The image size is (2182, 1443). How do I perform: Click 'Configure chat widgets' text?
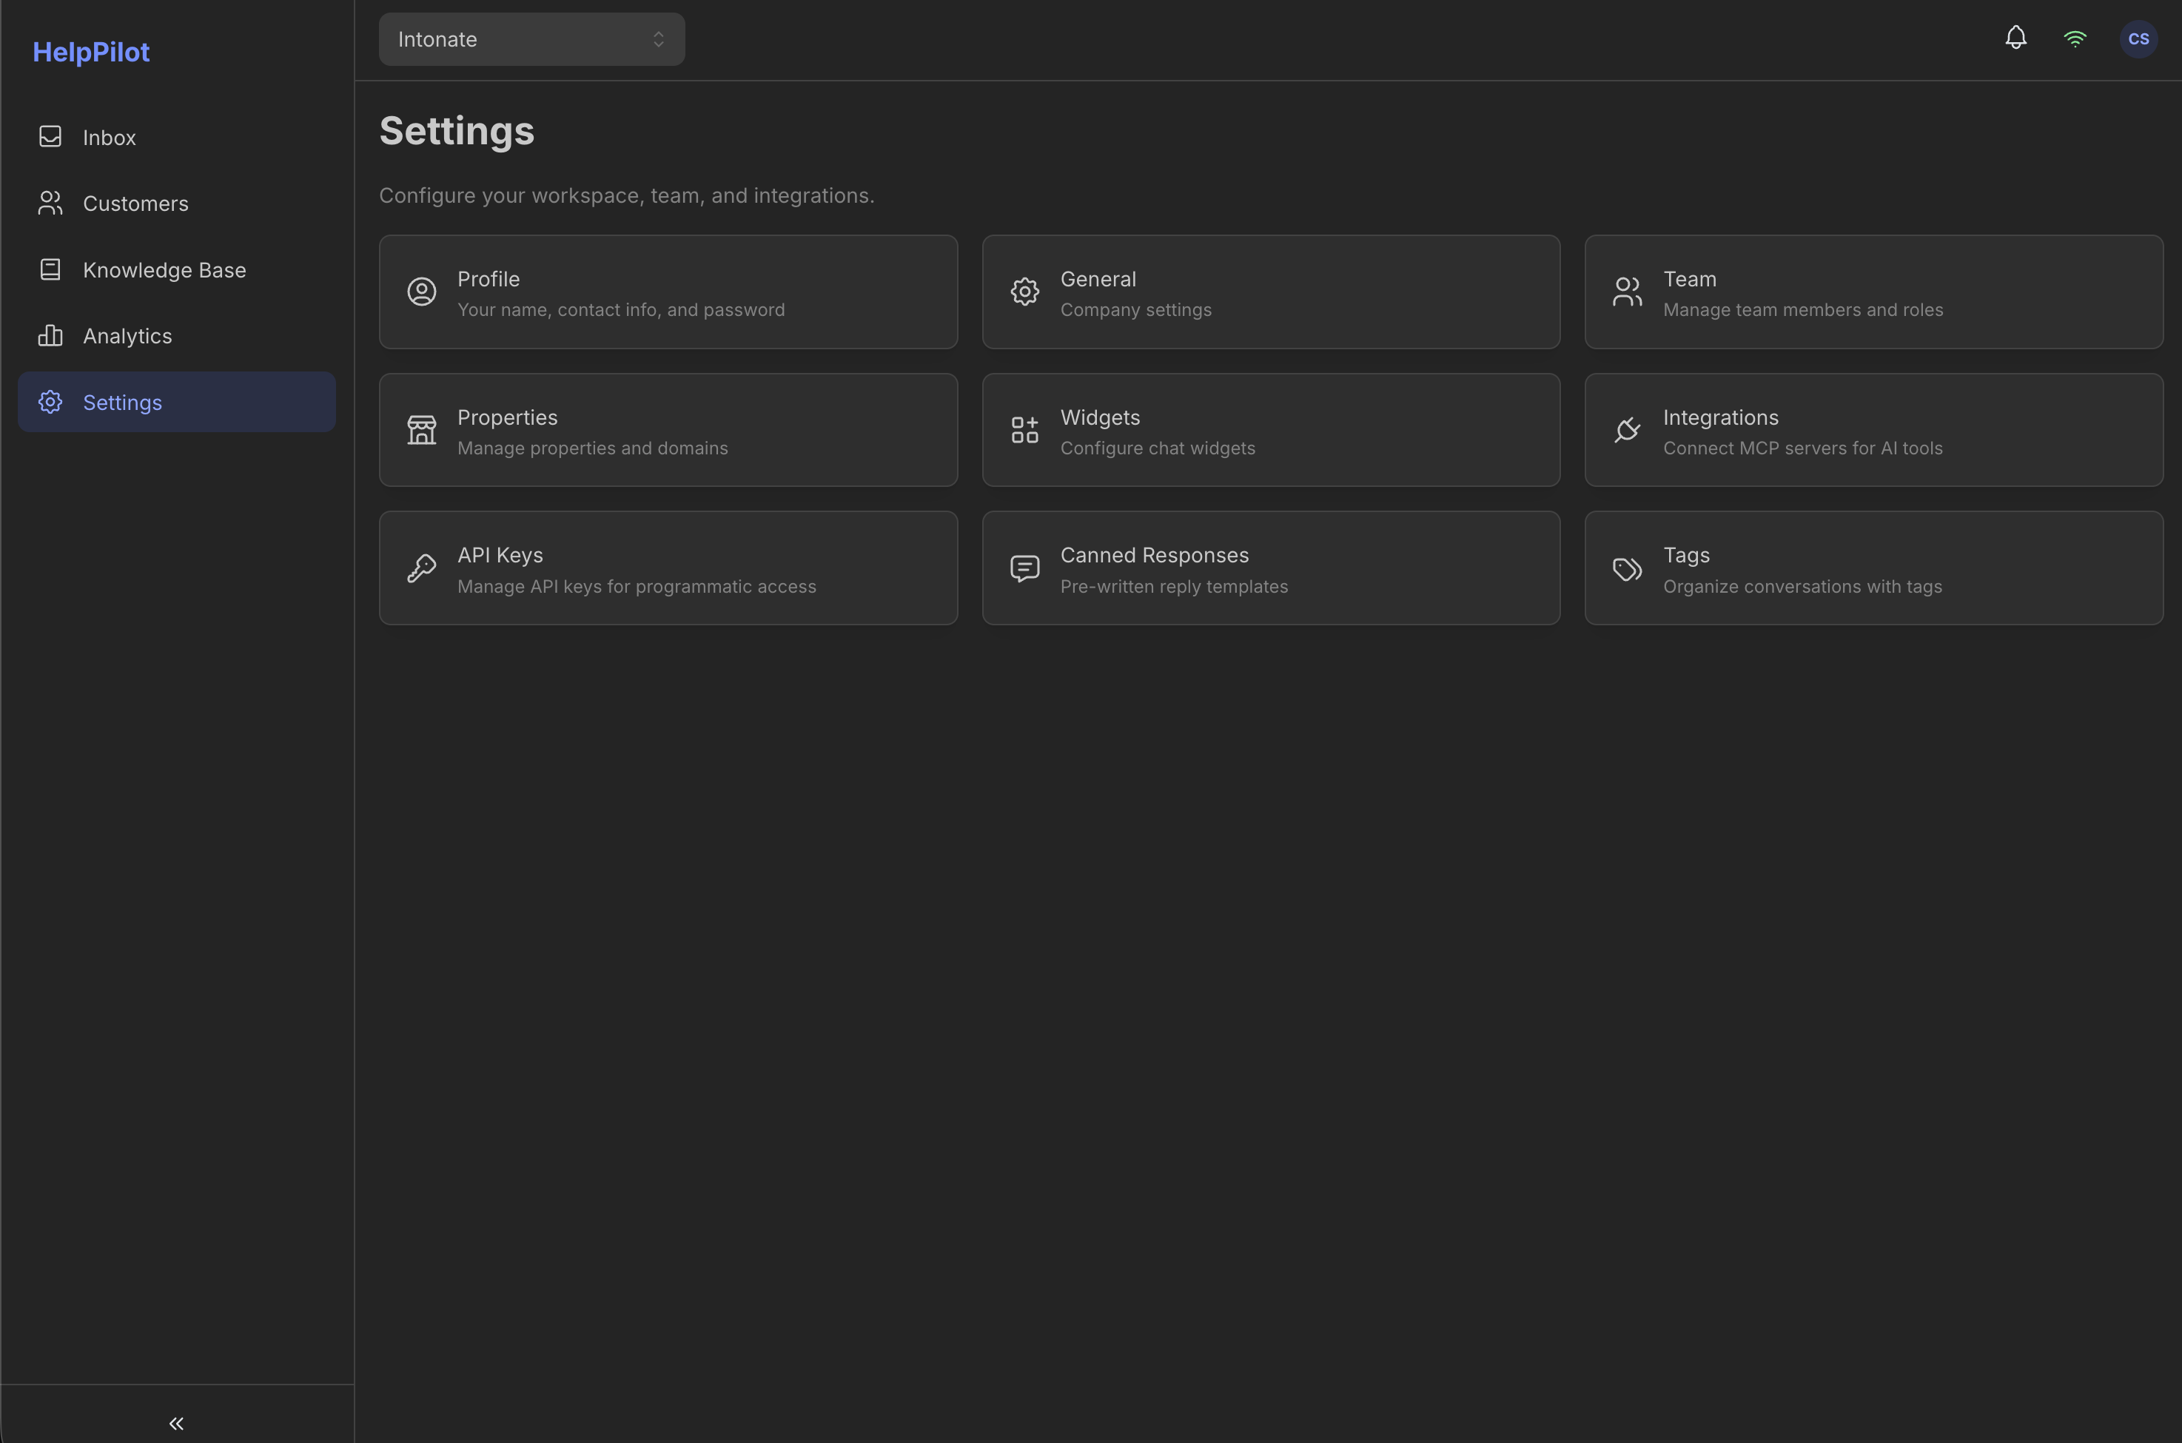click(1158, 448)
